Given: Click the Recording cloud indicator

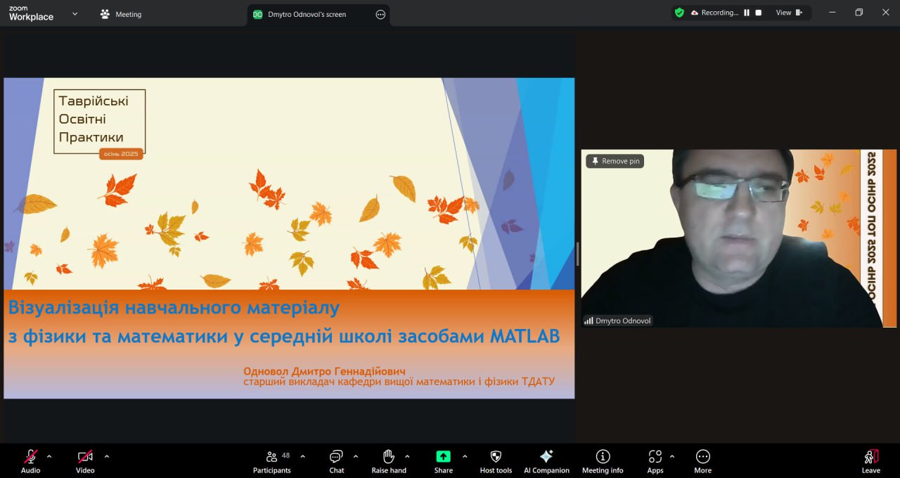Looking at the screenshot, I should pyautogui.click(x=714, y=13).
